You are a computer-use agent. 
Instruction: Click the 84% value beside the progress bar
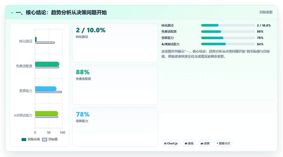(x=260, y=44)
